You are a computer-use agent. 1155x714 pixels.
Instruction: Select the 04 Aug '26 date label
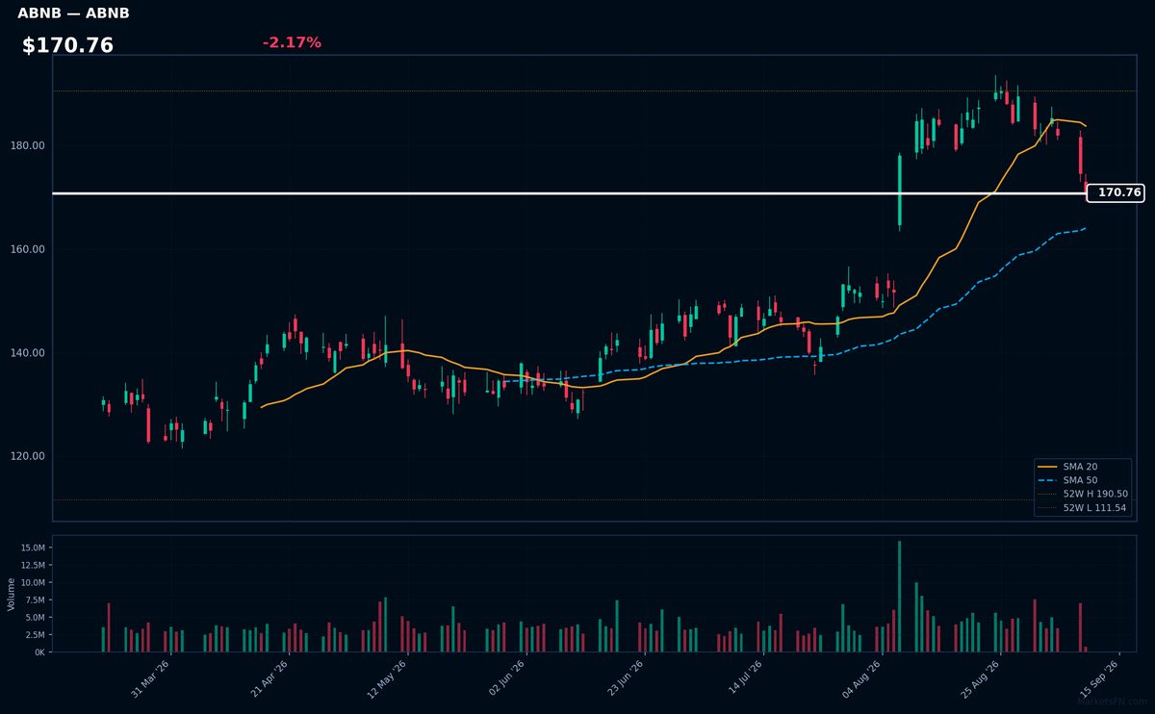(861, 679)
